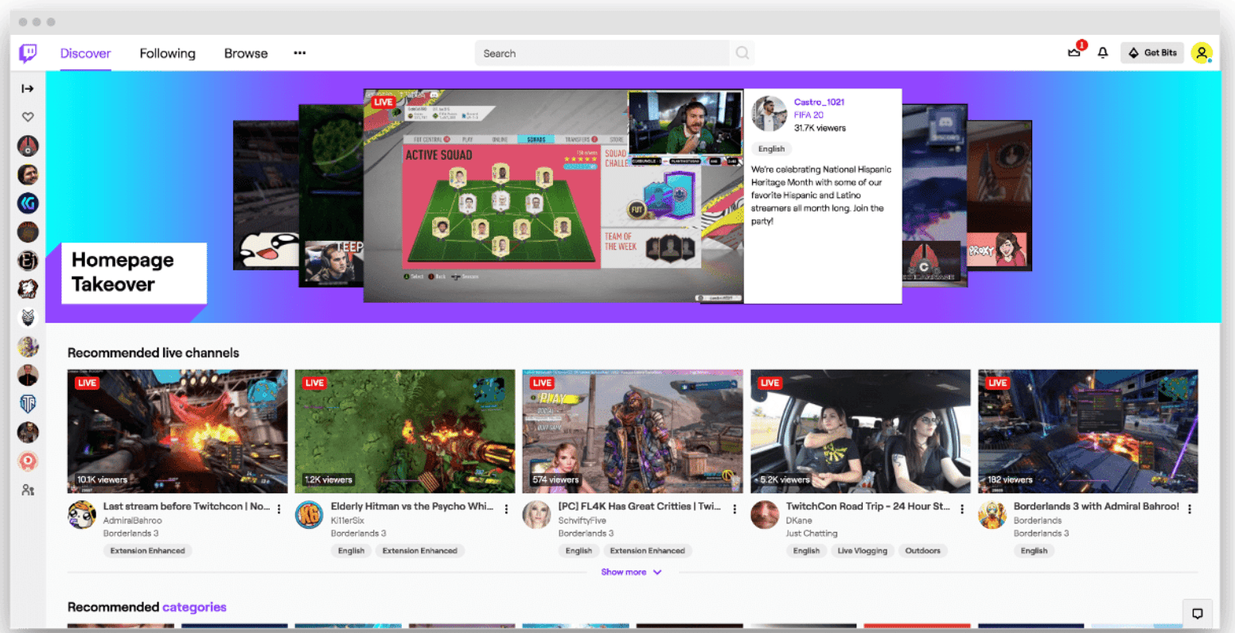Open the first followed channel avatar in sidebar

[x=28, y=146]
